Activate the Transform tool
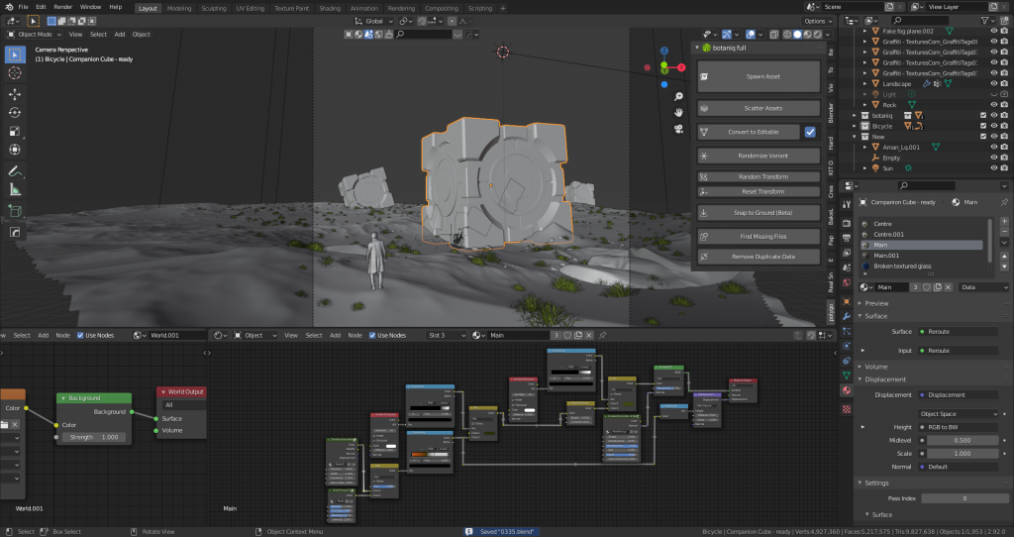The width and height of the screenshot is (1014, 537). (x=14, y=150)
